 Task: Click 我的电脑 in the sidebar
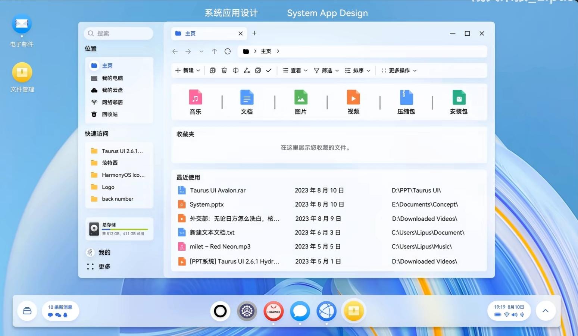tap(113, 78)
